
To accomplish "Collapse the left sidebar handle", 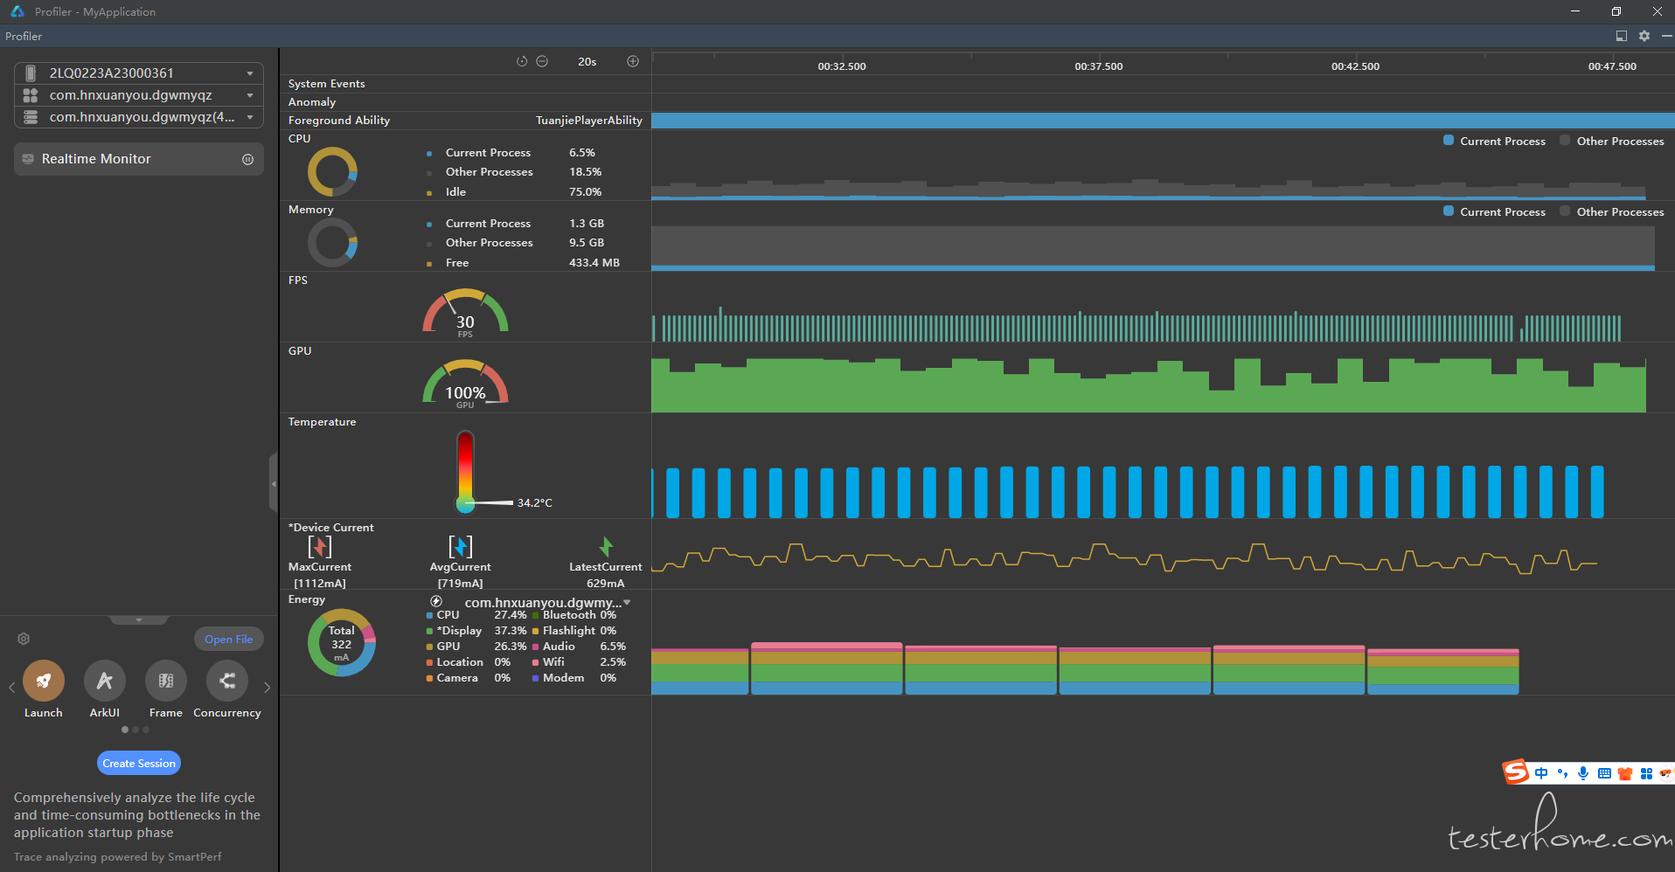I will (274, 482).
